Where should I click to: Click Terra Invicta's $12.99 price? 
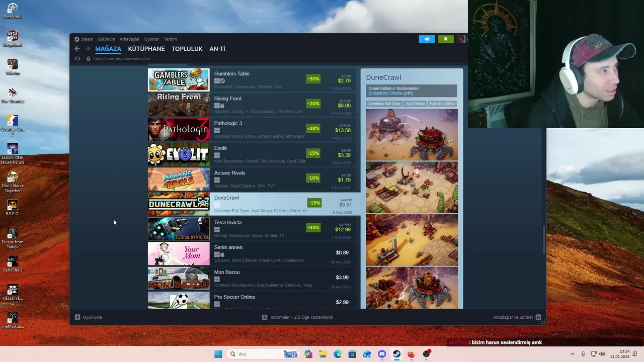(x=343, y=230)
